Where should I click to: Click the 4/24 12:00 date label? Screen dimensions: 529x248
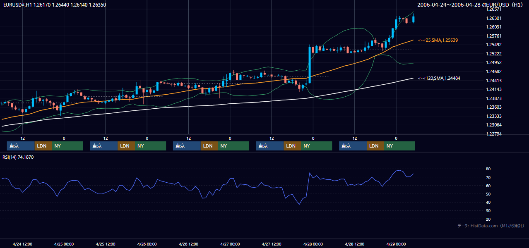[x=22, y=244]
